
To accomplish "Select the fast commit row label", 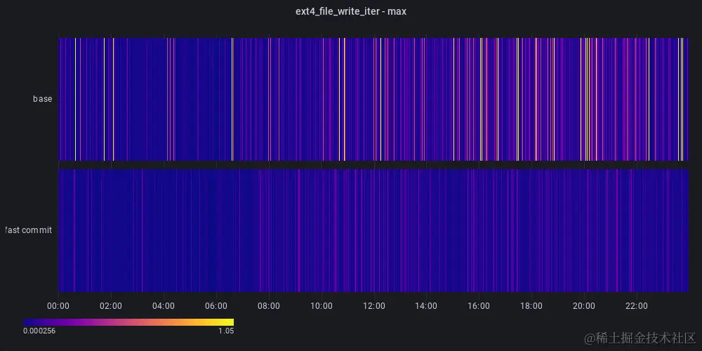I will click(x=28, y=230).
